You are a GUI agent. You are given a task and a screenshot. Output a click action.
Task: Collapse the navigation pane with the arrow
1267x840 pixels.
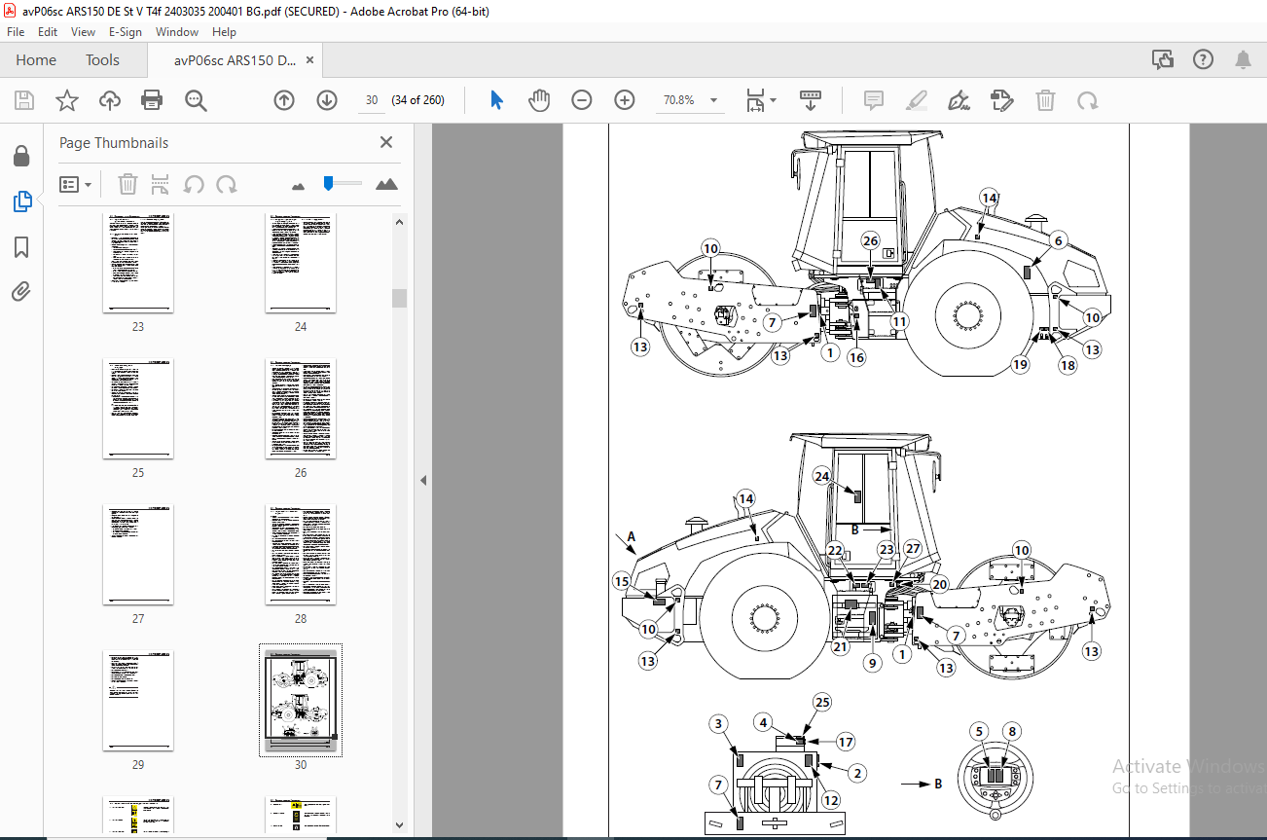coord(423,480)
